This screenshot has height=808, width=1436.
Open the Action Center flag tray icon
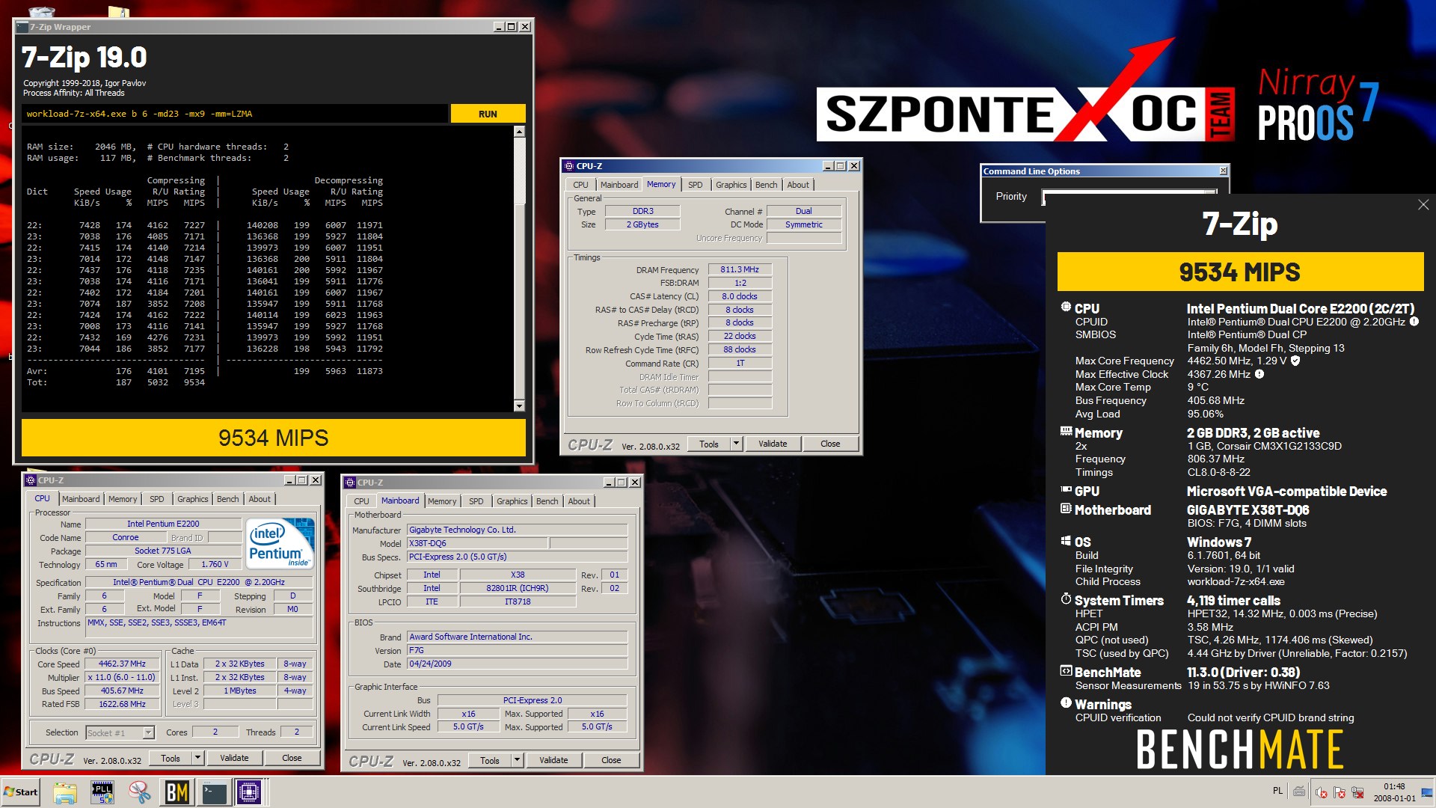pos(1340,792)
